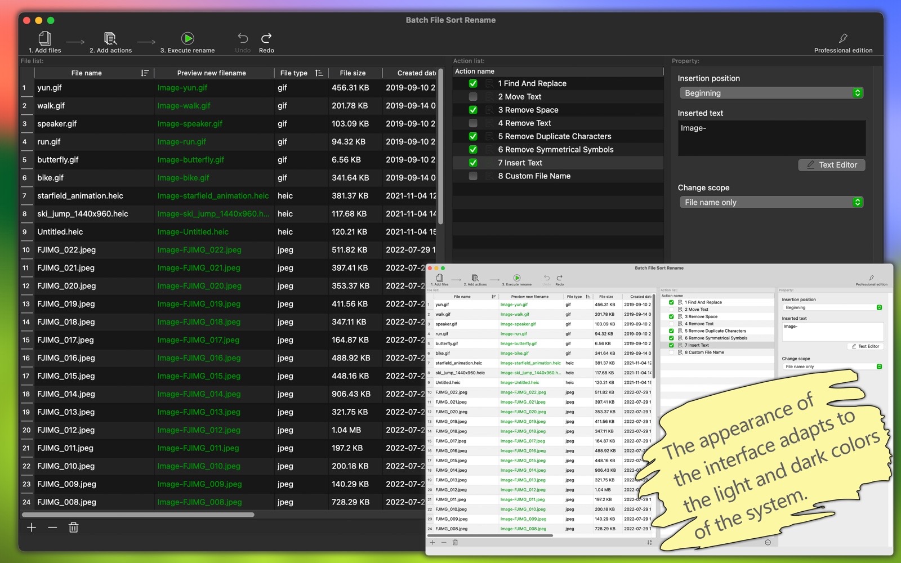
Task: Click the minus icon below file list
Action: click(52, 528)
